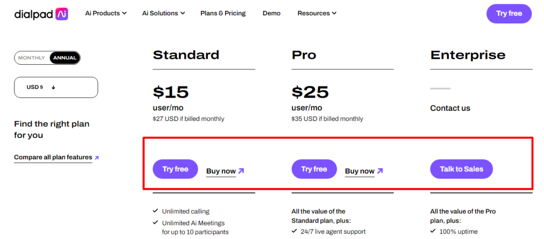Click Try free under the Pro plan
Image resolution: width=544 pixels, height=239 pixels.
(314, 169)
